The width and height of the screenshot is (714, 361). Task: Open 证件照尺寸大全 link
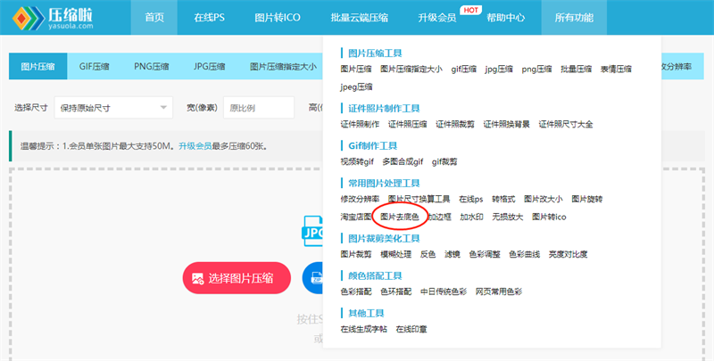point(566,124)
